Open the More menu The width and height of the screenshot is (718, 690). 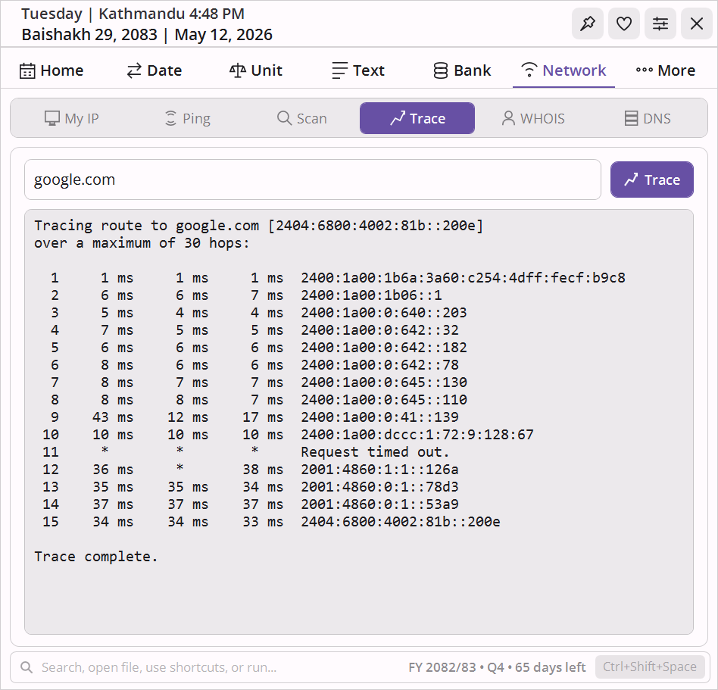[x=665, y=70]
